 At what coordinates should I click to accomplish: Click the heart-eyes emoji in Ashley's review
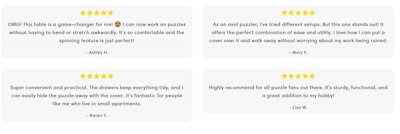[118, 24]
